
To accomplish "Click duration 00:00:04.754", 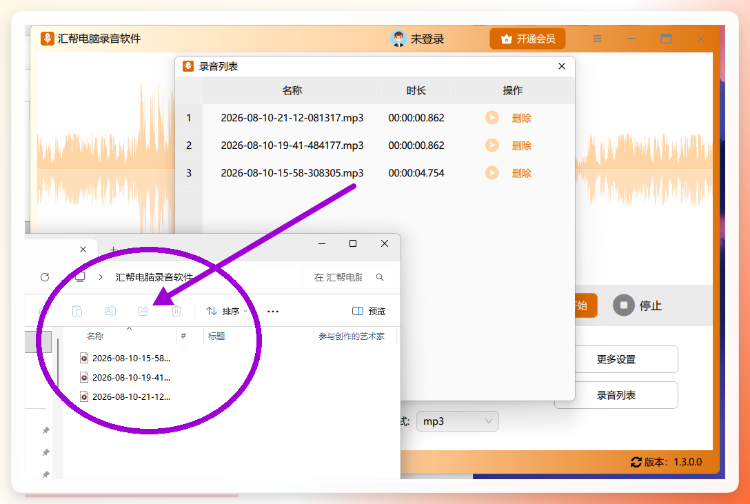I will pos(416,172).
